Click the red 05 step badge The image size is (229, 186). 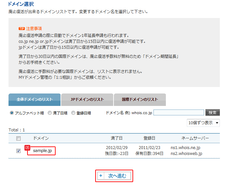tap(27, 148)
